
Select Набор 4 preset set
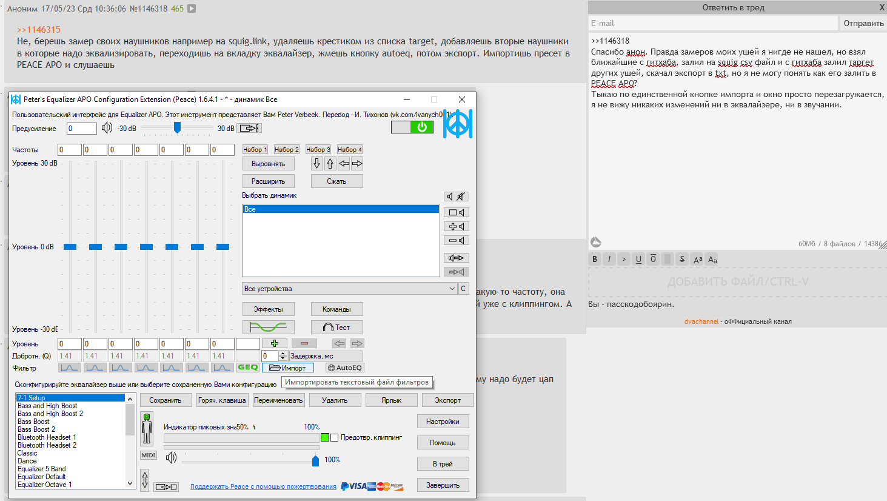click(x=349, y=149)
